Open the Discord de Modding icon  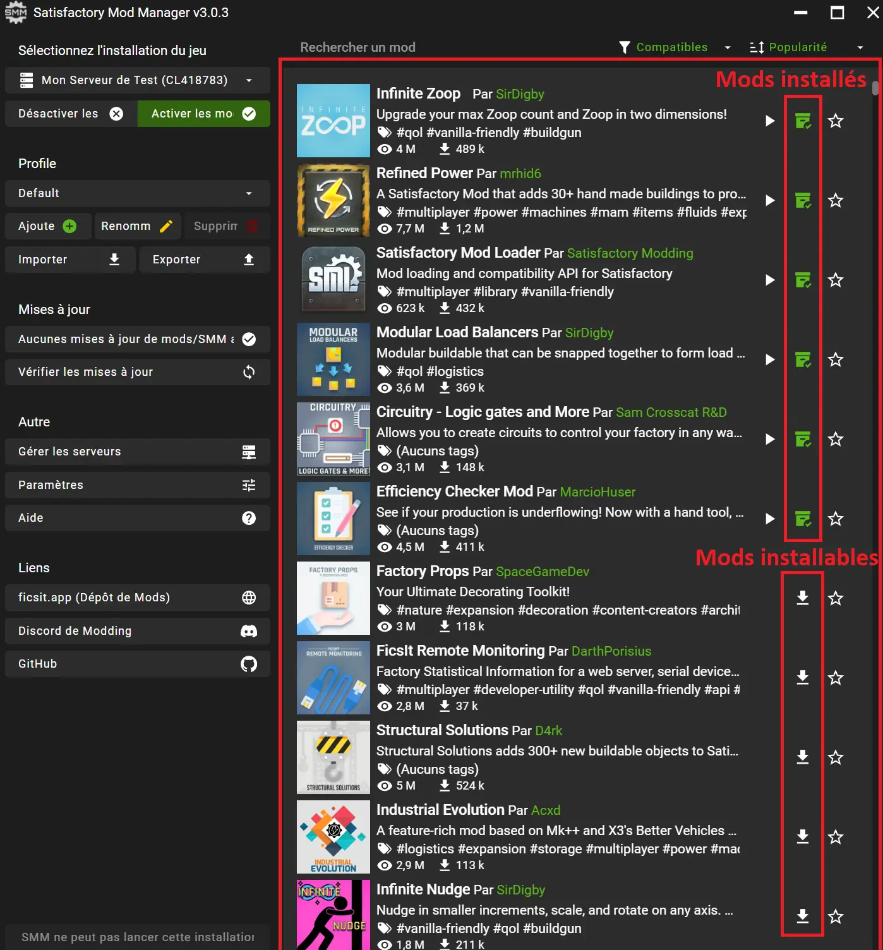pyautogui.click(x=248, y=630)
